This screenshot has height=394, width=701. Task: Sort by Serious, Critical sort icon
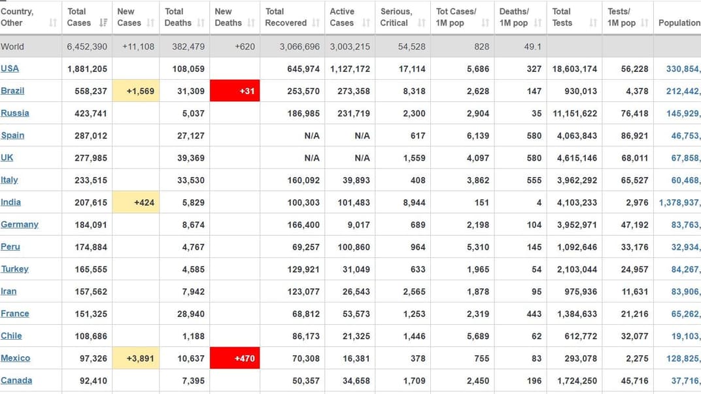[x=422, y=23]
